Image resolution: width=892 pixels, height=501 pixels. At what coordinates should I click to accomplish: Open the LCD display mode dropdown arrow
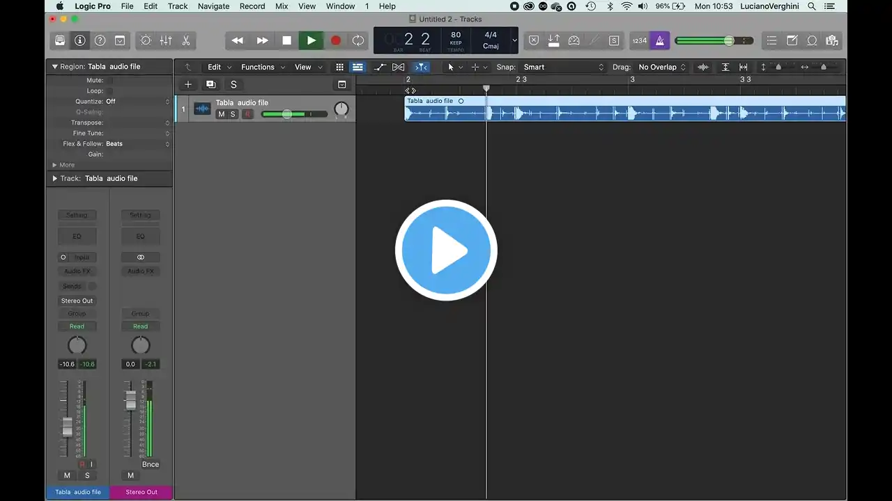[x=514, y=40]
